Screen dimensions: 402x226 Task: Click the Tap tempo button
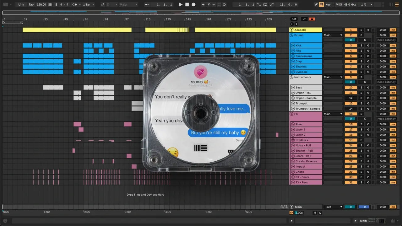tap(31, 5)
